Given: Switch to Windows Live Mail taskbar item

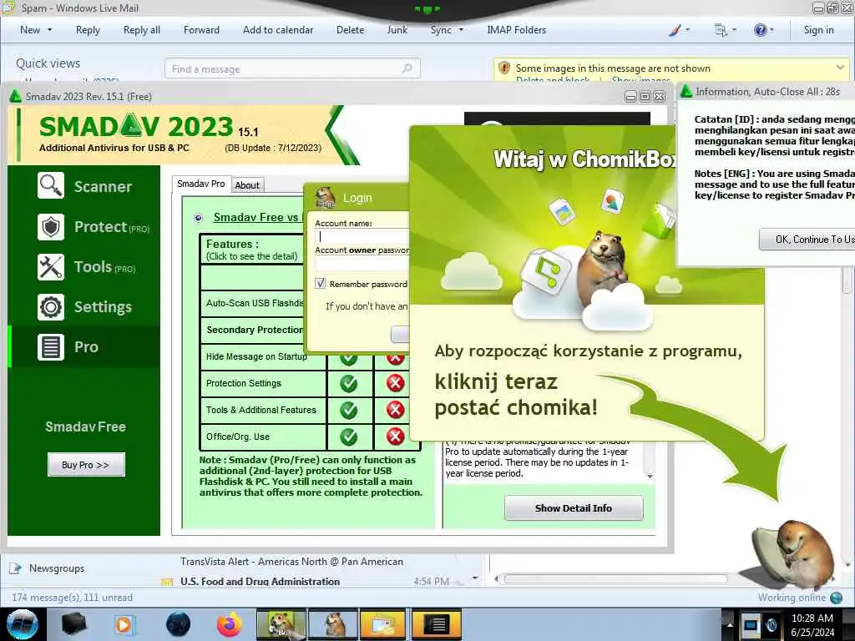Looking at the screenshot, I should 384,624.
